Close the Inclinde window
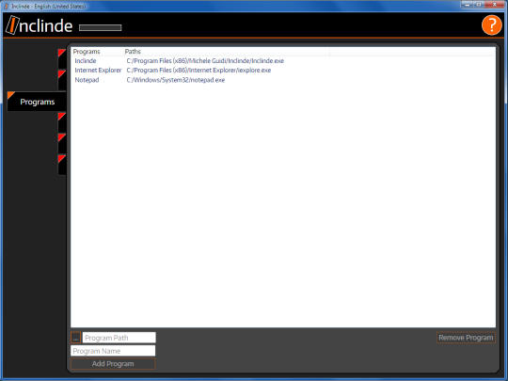The image size is (508, 381). [495, 5]
